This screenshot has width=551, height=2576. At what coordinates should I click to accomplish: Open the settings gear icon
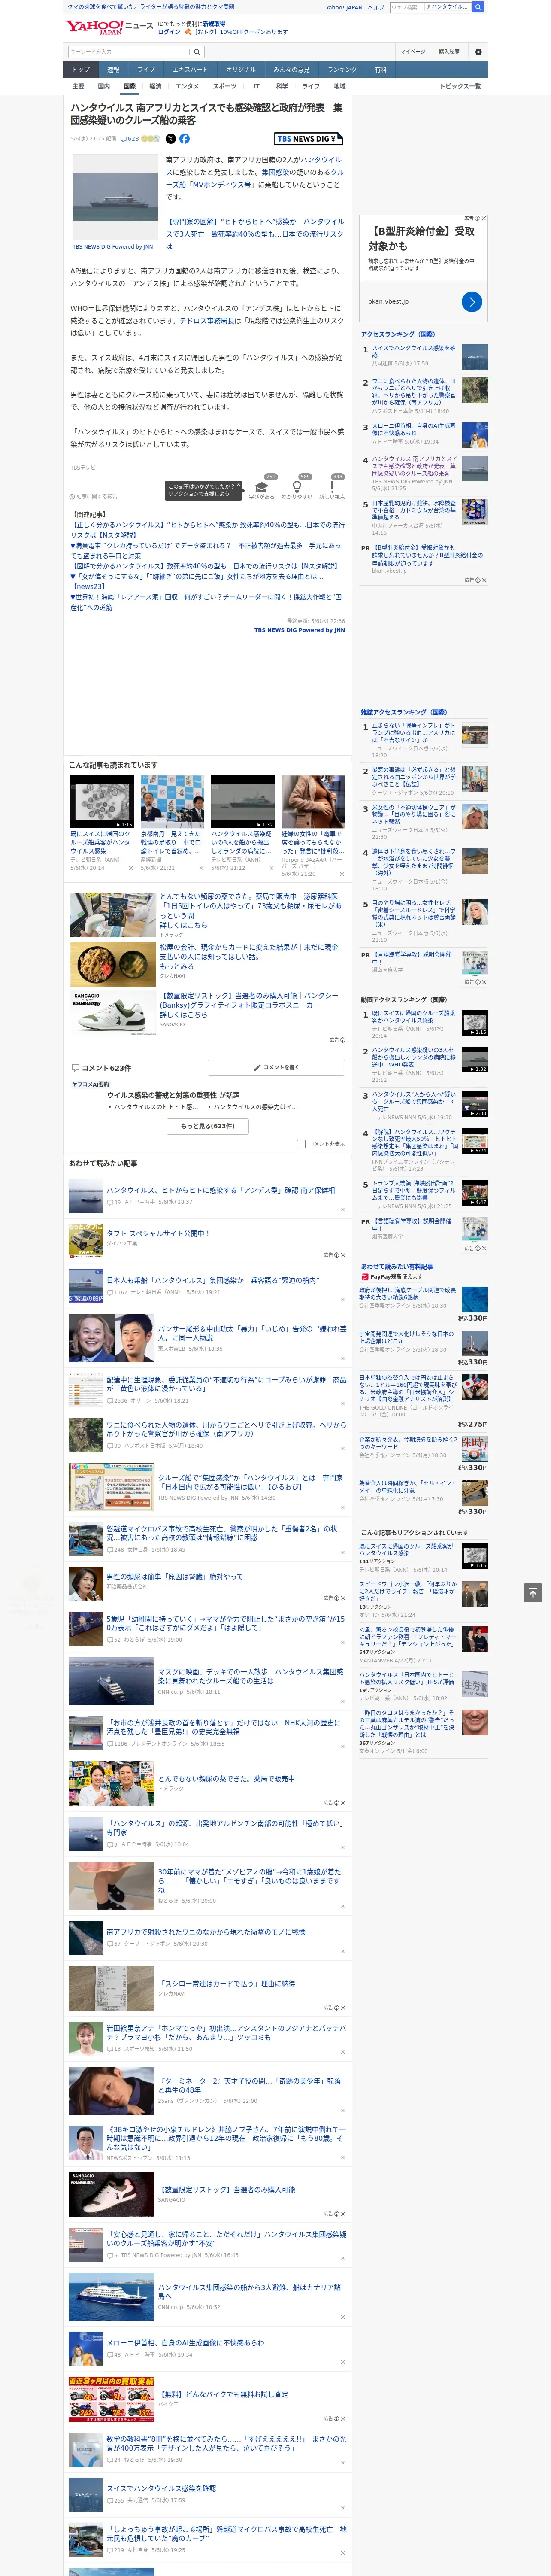click(478, 52)
